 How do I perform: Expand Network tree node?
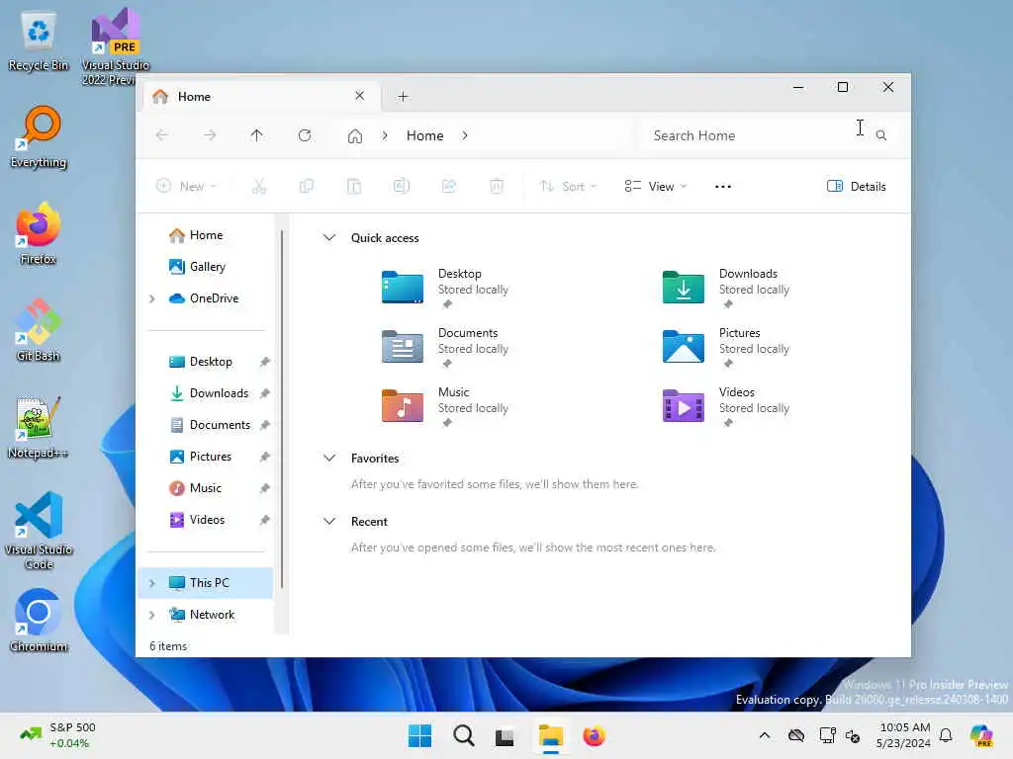[151, 615]
